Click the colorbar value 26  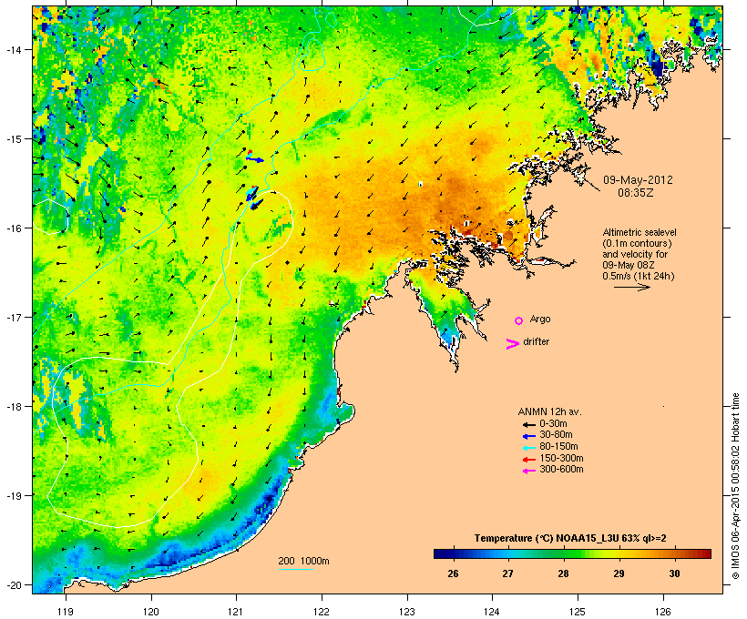[x=453, y=573]
